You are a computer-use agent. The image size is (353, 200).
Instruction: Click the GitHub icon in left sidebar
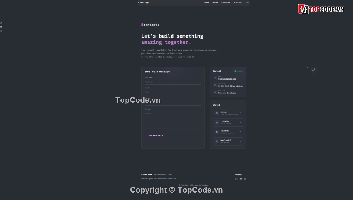(1, 23)
